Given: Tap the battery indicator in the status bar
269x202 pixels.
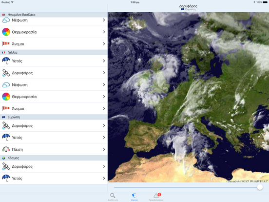Looking at the screenshot, I should pyautogui.click(x=265, y=2).
